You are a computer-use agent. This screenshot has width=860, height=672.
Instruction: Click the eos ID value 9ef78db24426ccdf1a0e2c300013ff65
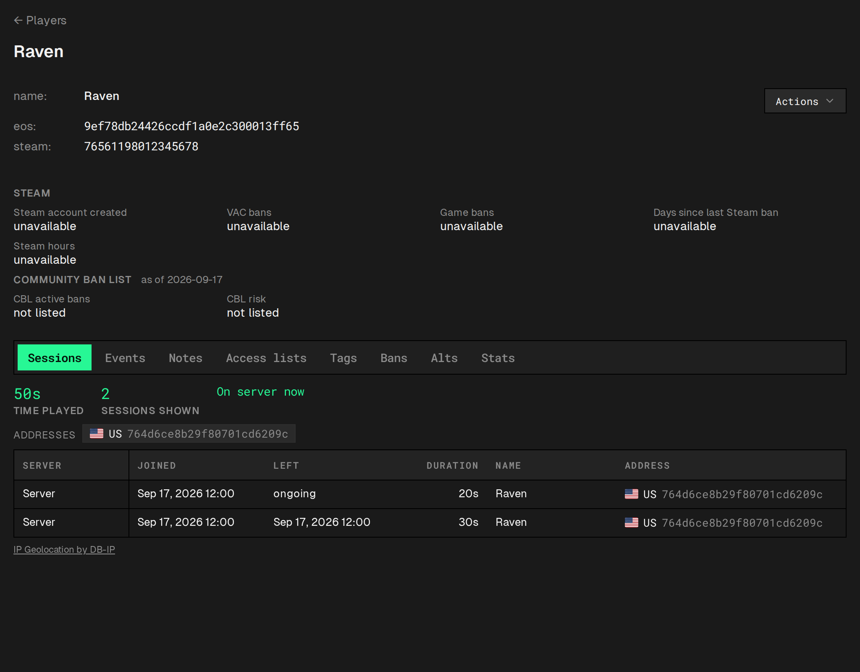tap(191, 126)
